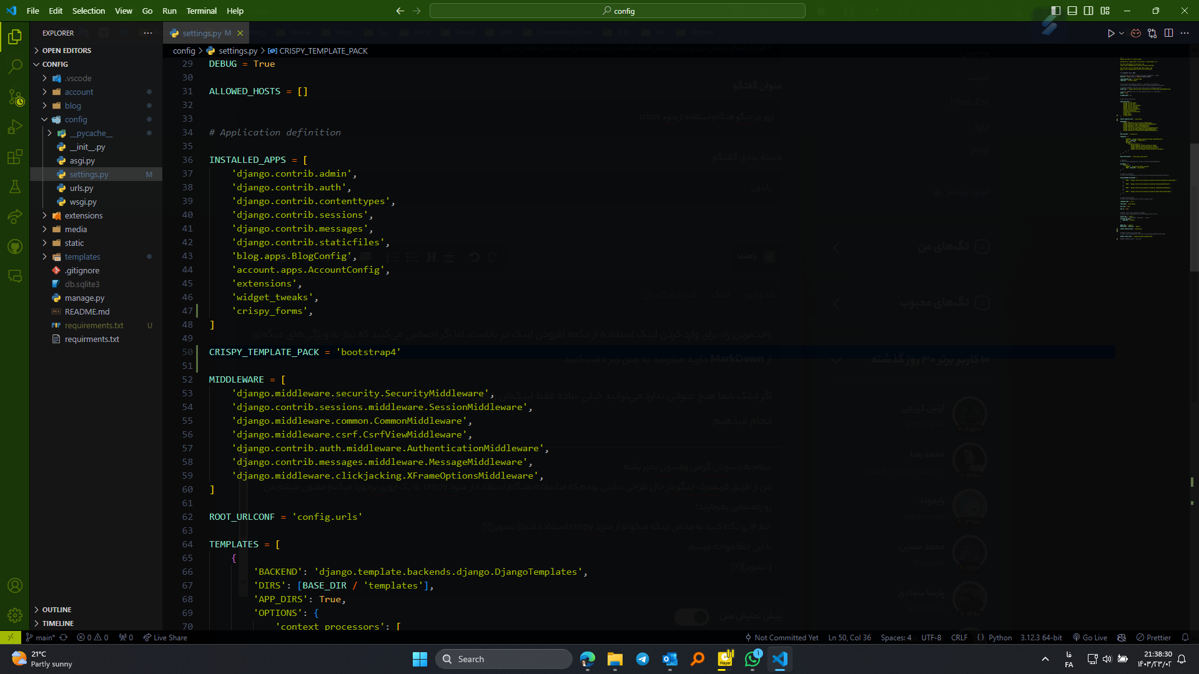Open the Help menu
The width and height of the screenshot is (1199, 674).
coord(235,11)
